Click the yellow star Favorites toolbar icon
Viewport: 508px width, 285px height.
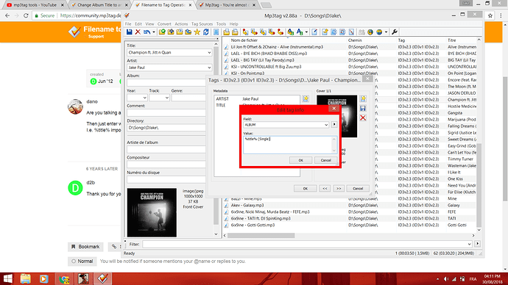[x=197, y=32]
